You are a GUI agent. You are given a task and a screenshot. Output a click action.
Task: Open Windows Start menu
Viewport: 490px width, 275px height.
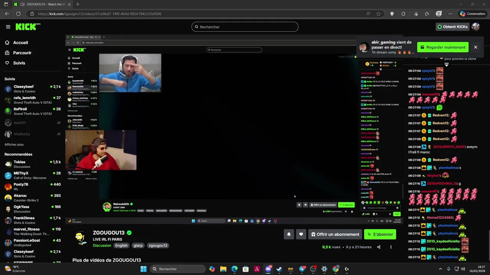pos(143,269)
